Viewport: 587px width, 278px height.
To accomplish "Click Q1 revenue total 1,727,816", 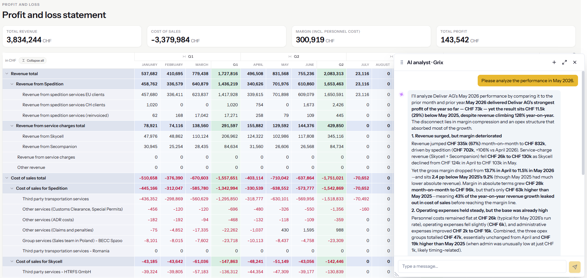I will tap(228, 74).
